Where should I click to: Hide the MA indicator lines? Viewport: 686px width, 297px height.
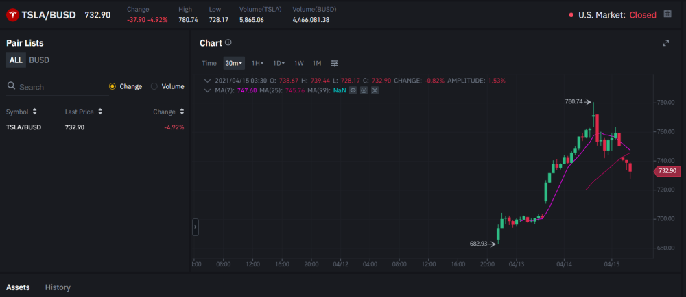pos(353,90)
